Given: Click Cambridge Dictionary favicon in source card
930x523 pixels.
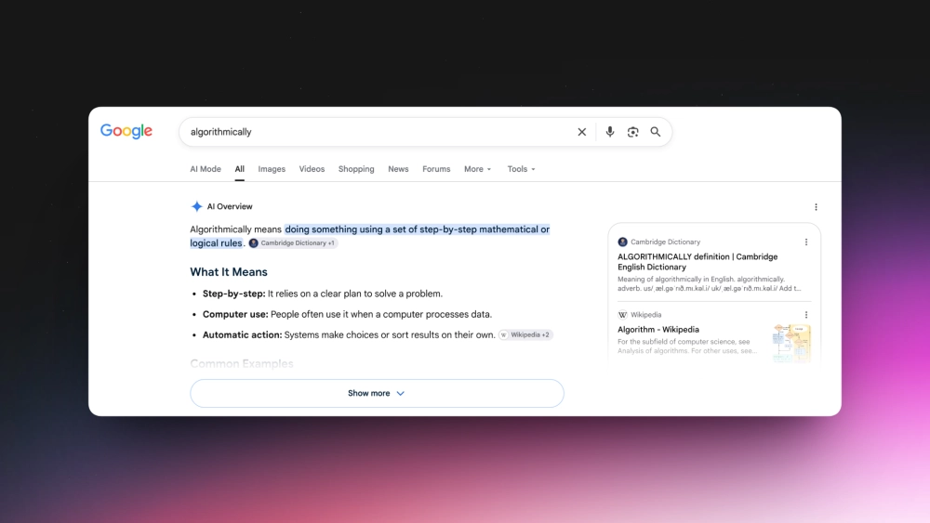Looking at the screenshot, I should tap(622, 242).
